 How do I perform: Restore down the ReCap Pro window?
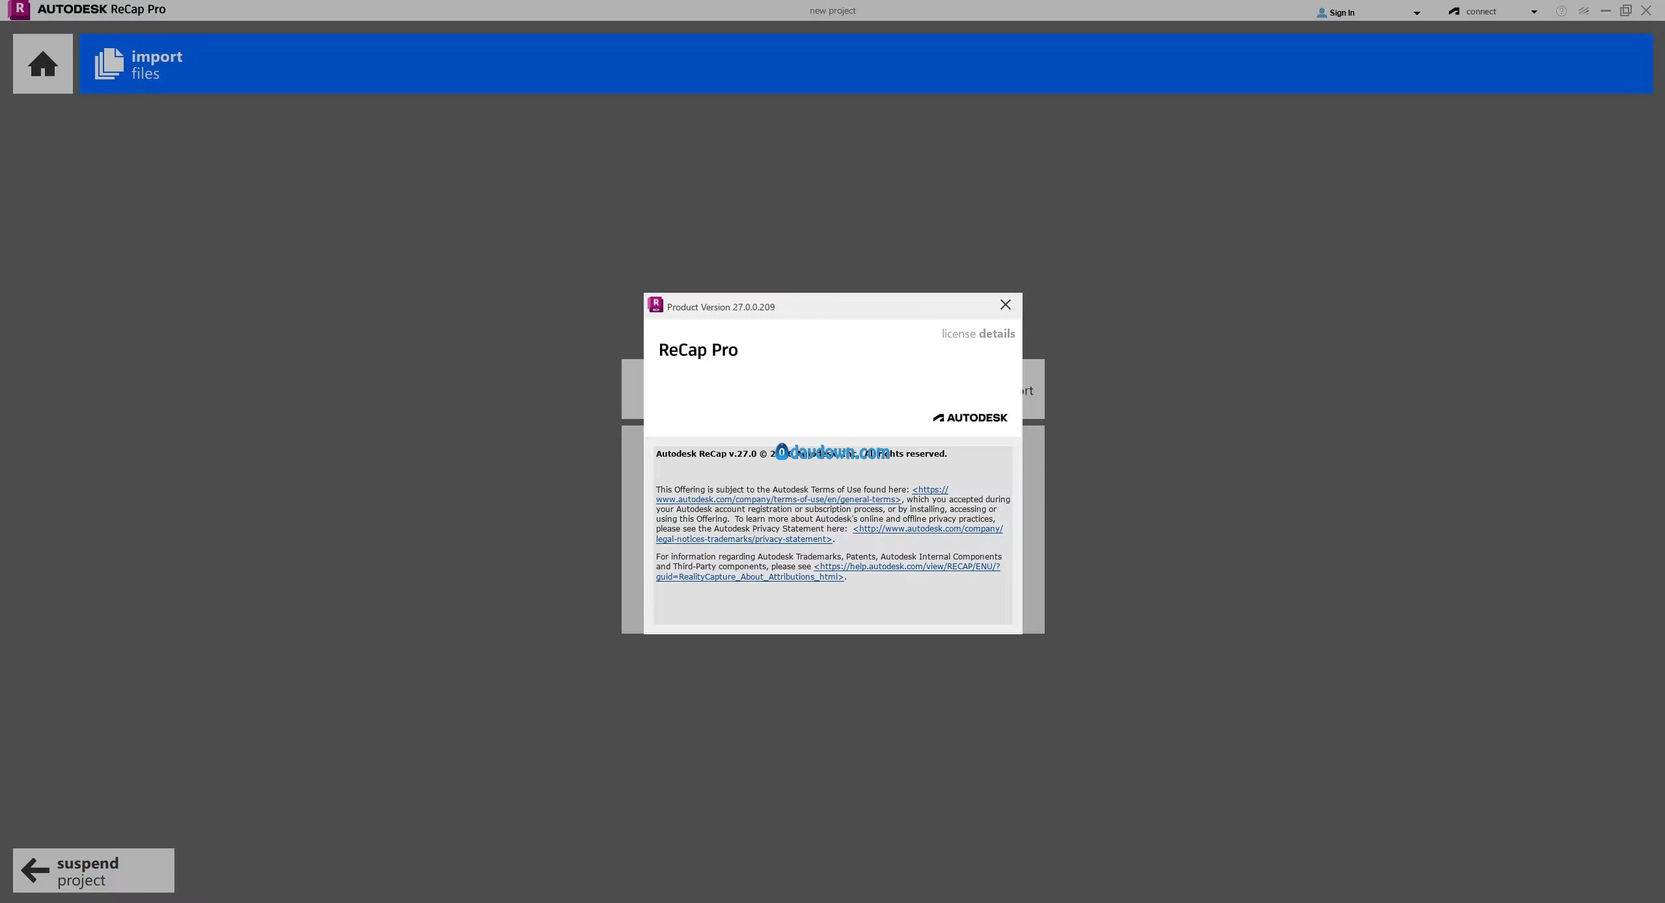tap(1625, 10)
